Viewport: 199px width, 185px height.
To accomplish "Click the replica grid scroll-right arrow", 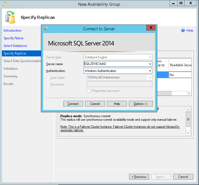I will pyautogui.click(x=189, y=93).
